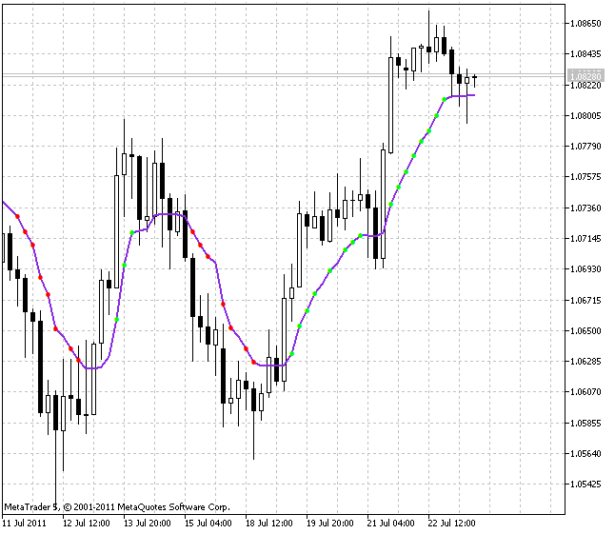The image size is (615, 534).
Task: Click the 21 Jul 04:00 time label
Action: (x=390, y=524)
